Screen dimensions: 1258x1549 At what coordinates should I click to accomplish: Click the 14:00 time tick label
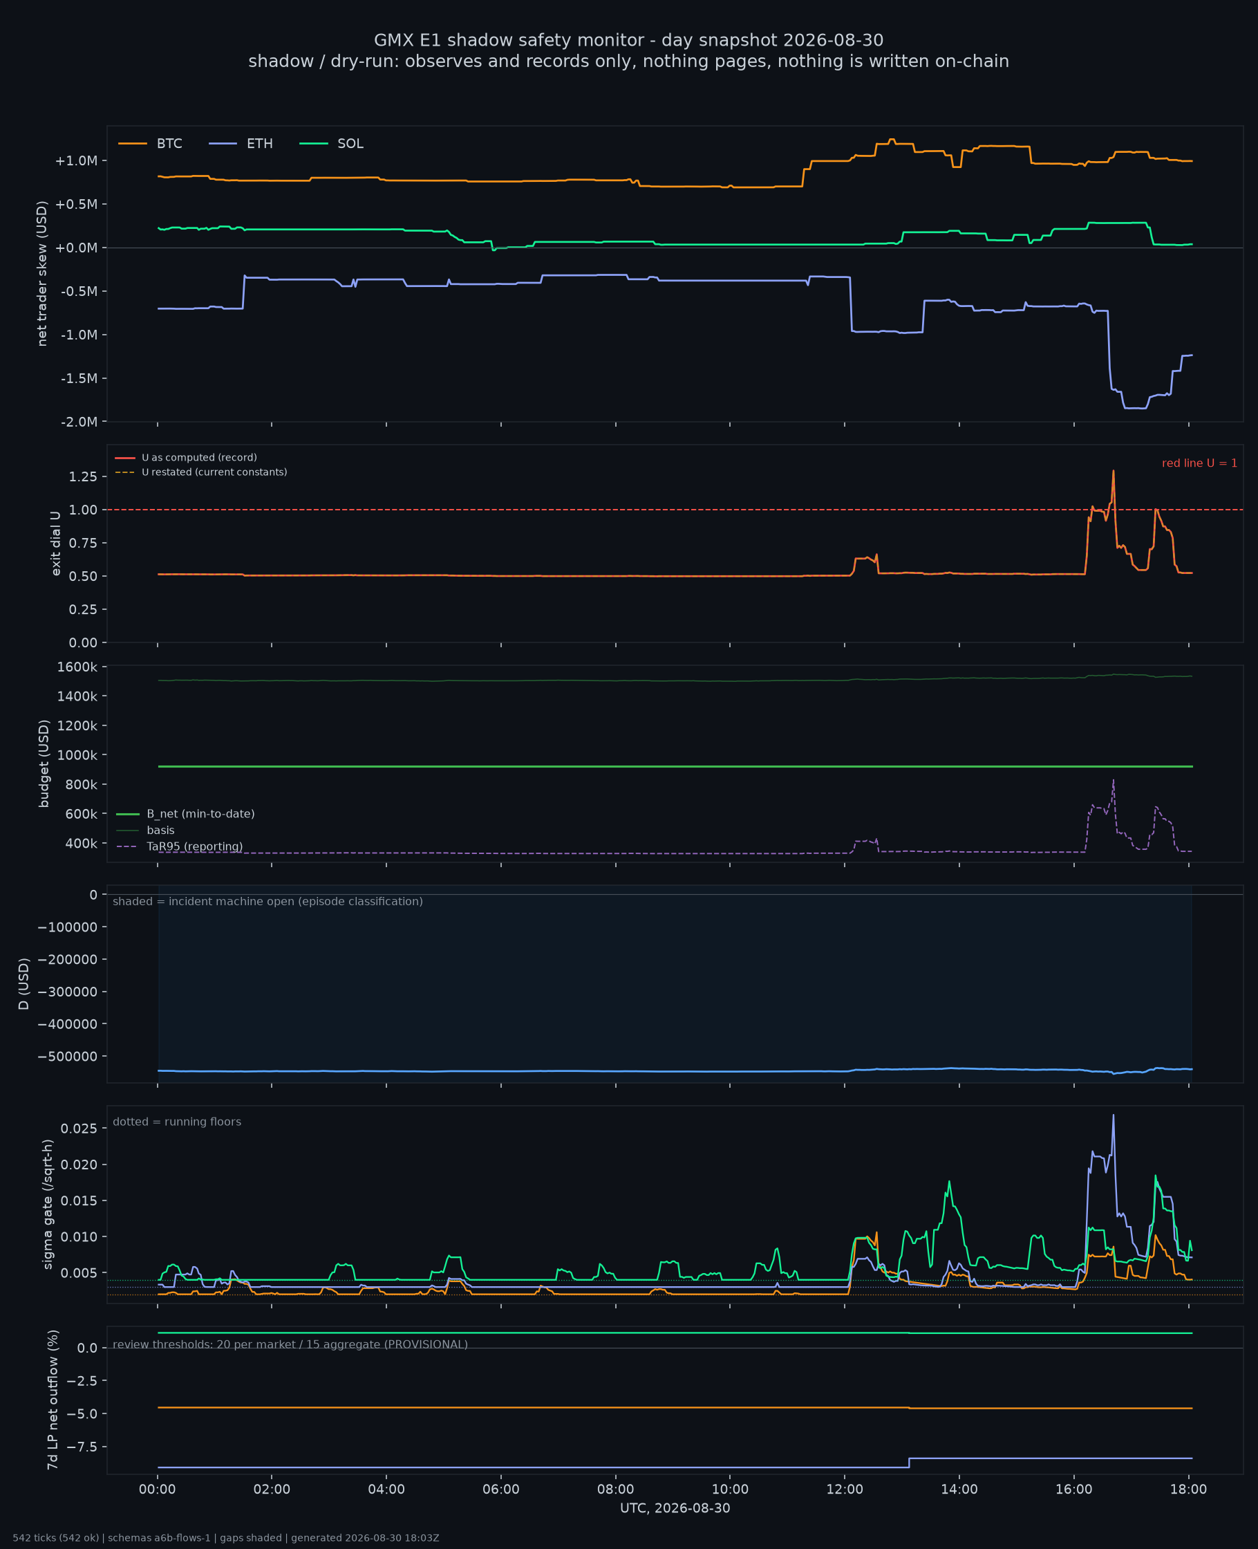click(x=959, y=1490)
